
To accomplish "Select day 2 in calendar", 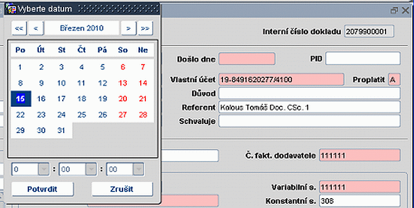I will [41, 67].
